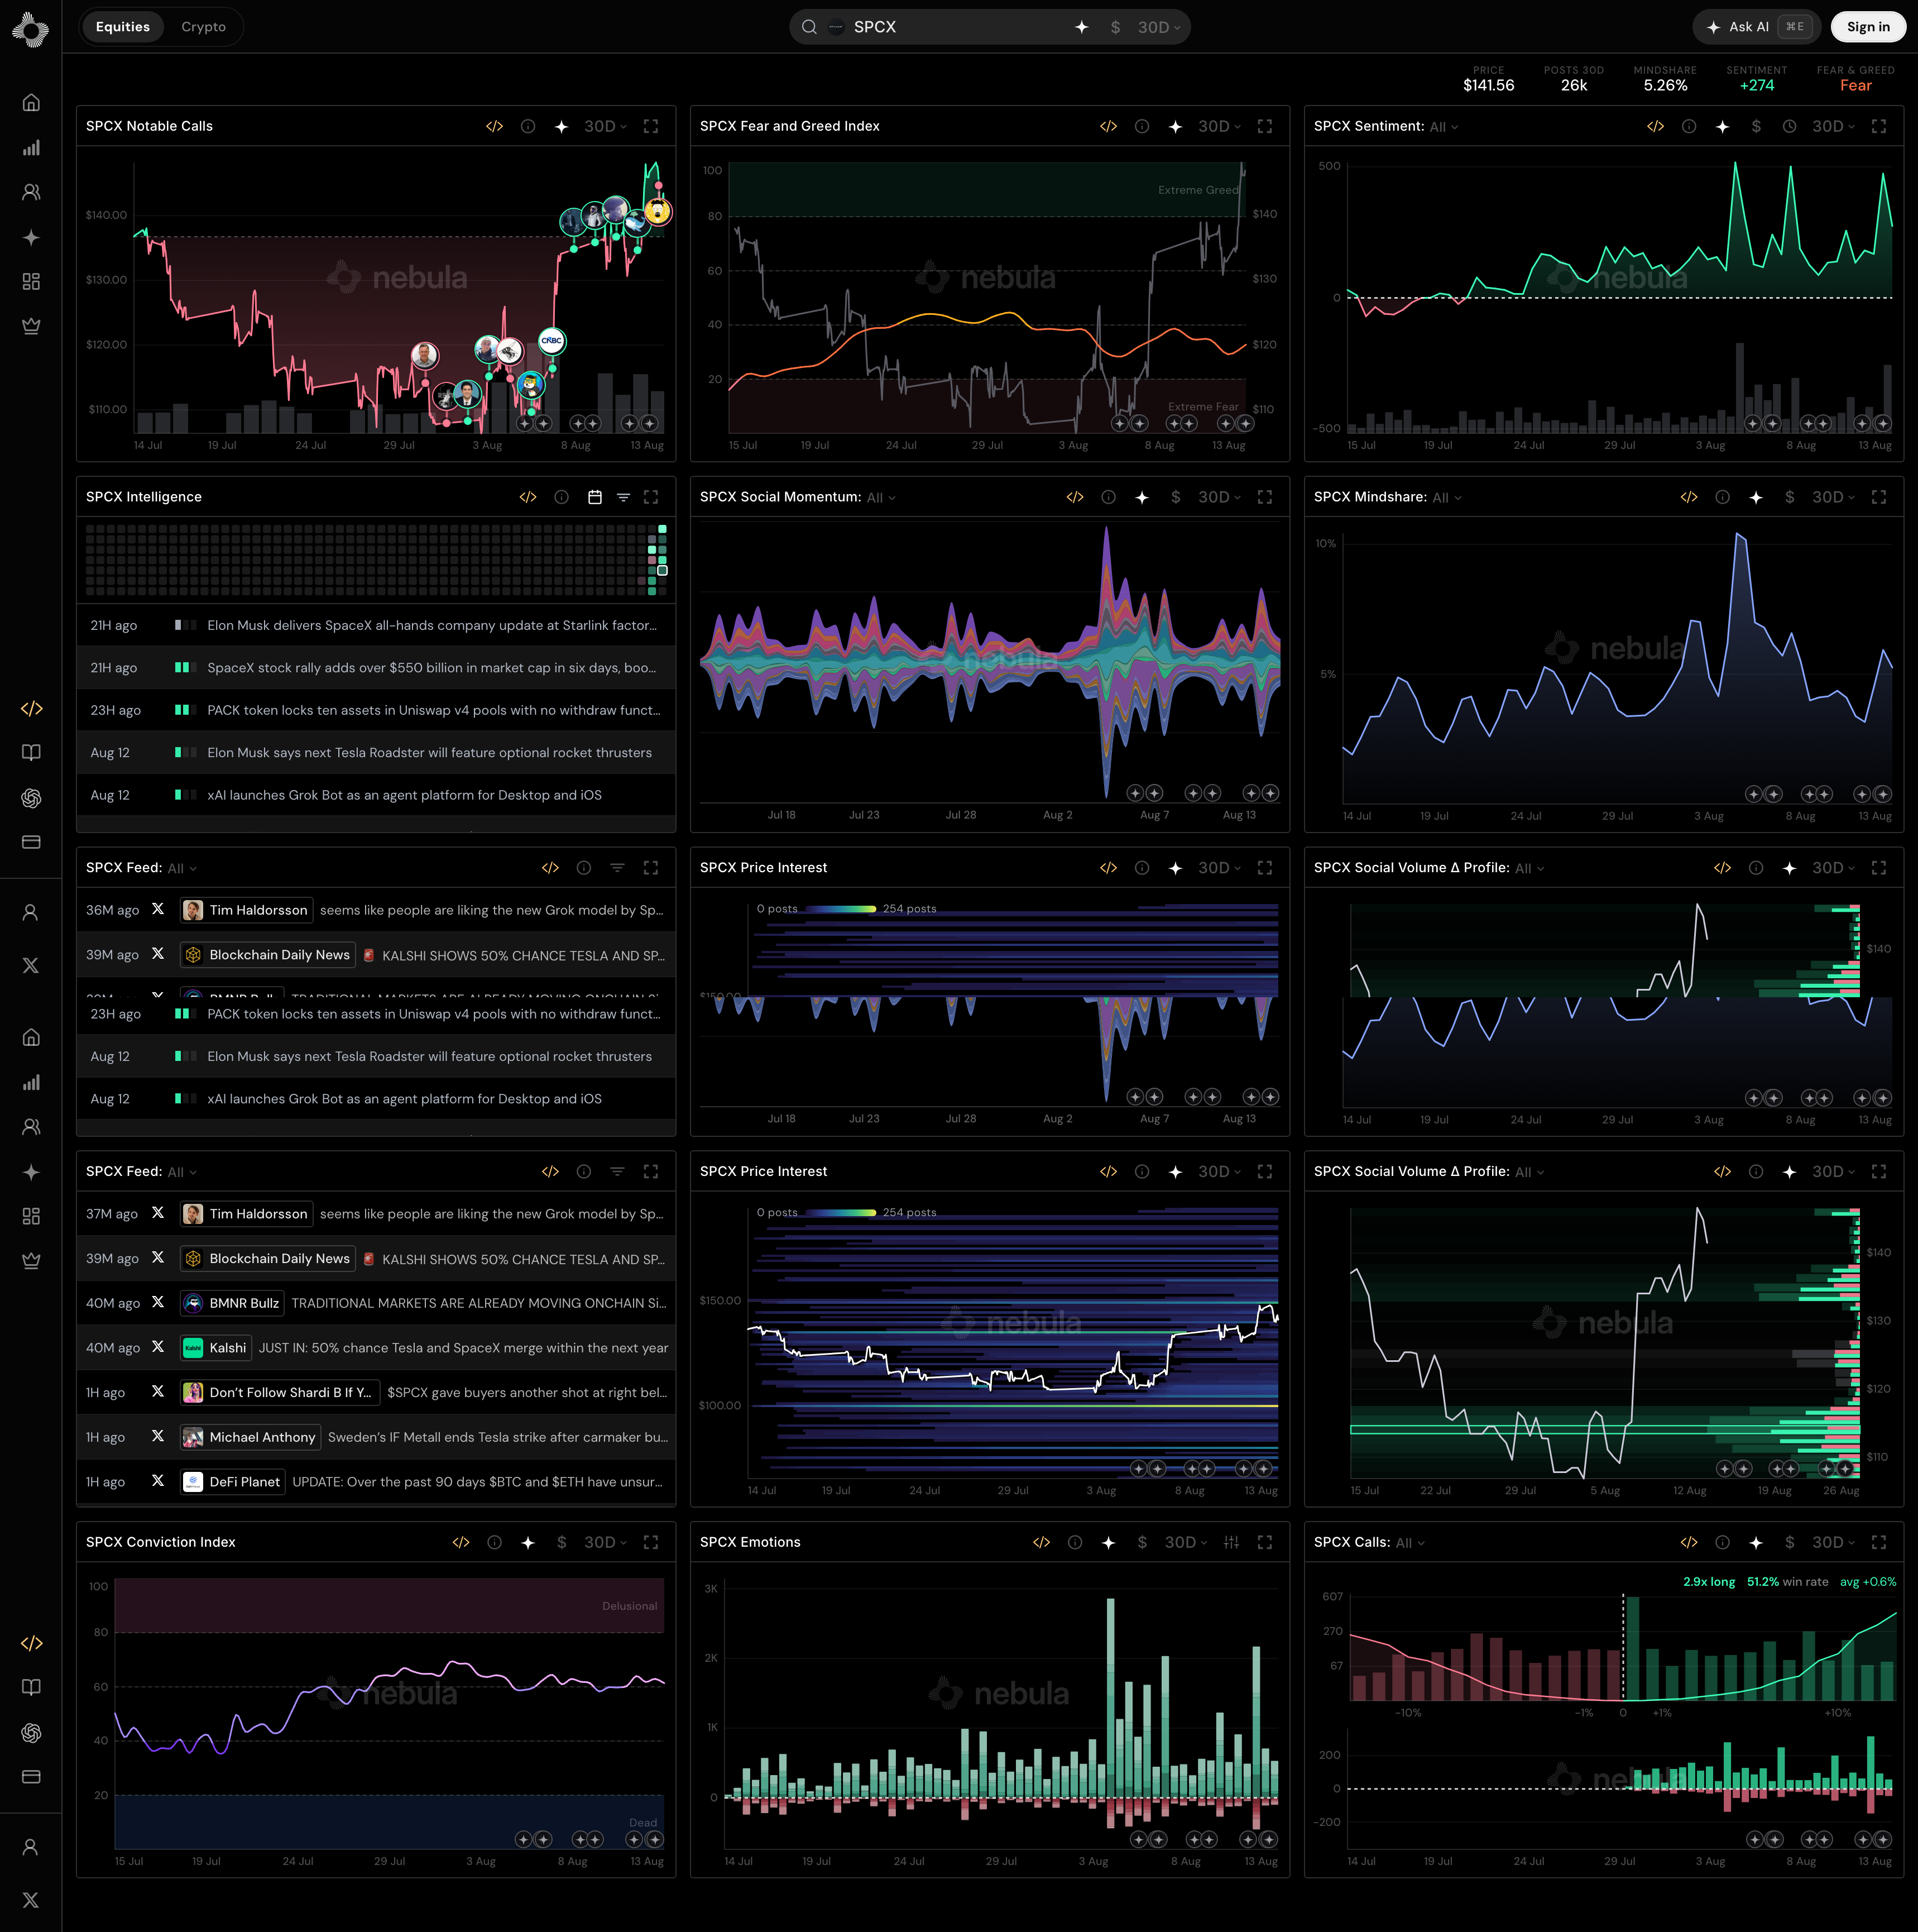Open 30D timeframe dropdown in Notable Calls
The height and width of the screenshot is (1932, 1918).
[x=606, y=126]
